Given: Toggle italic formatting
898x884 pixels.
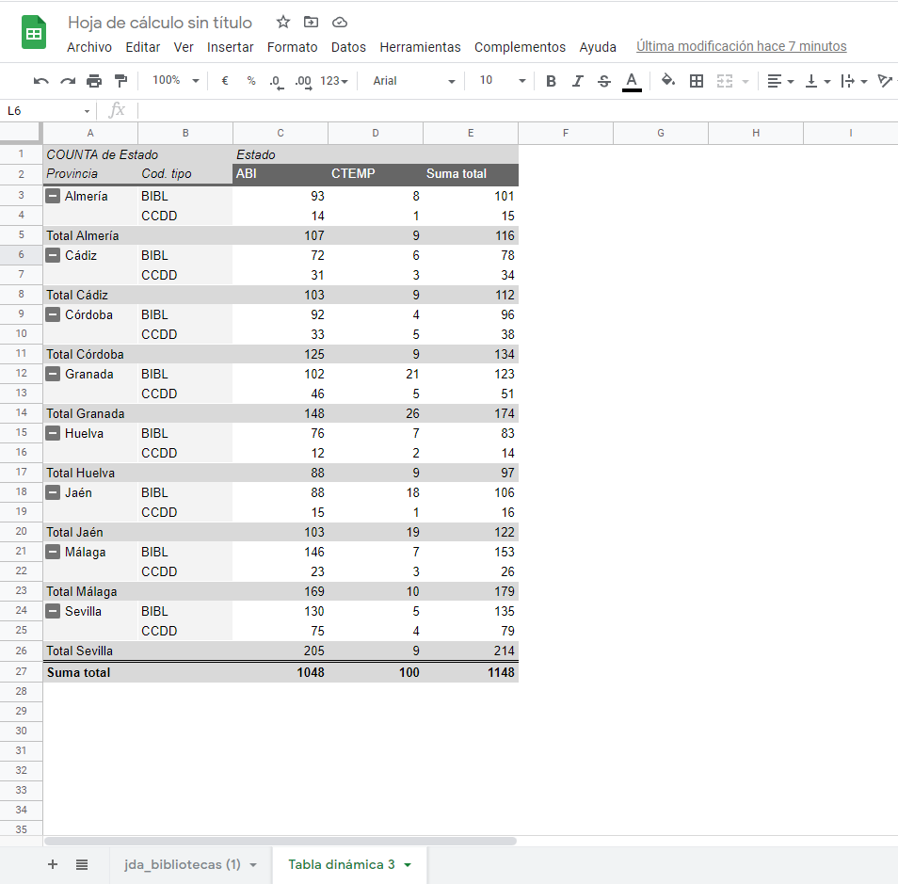Looking at the screenshot, I should point(578,81).
